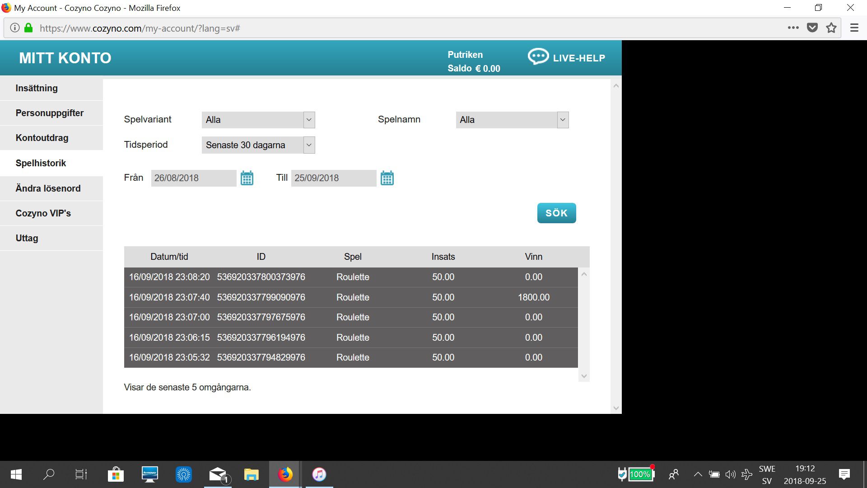
Task: Select Spelhistorik in sidebar
Action: (x=51, y=163)
